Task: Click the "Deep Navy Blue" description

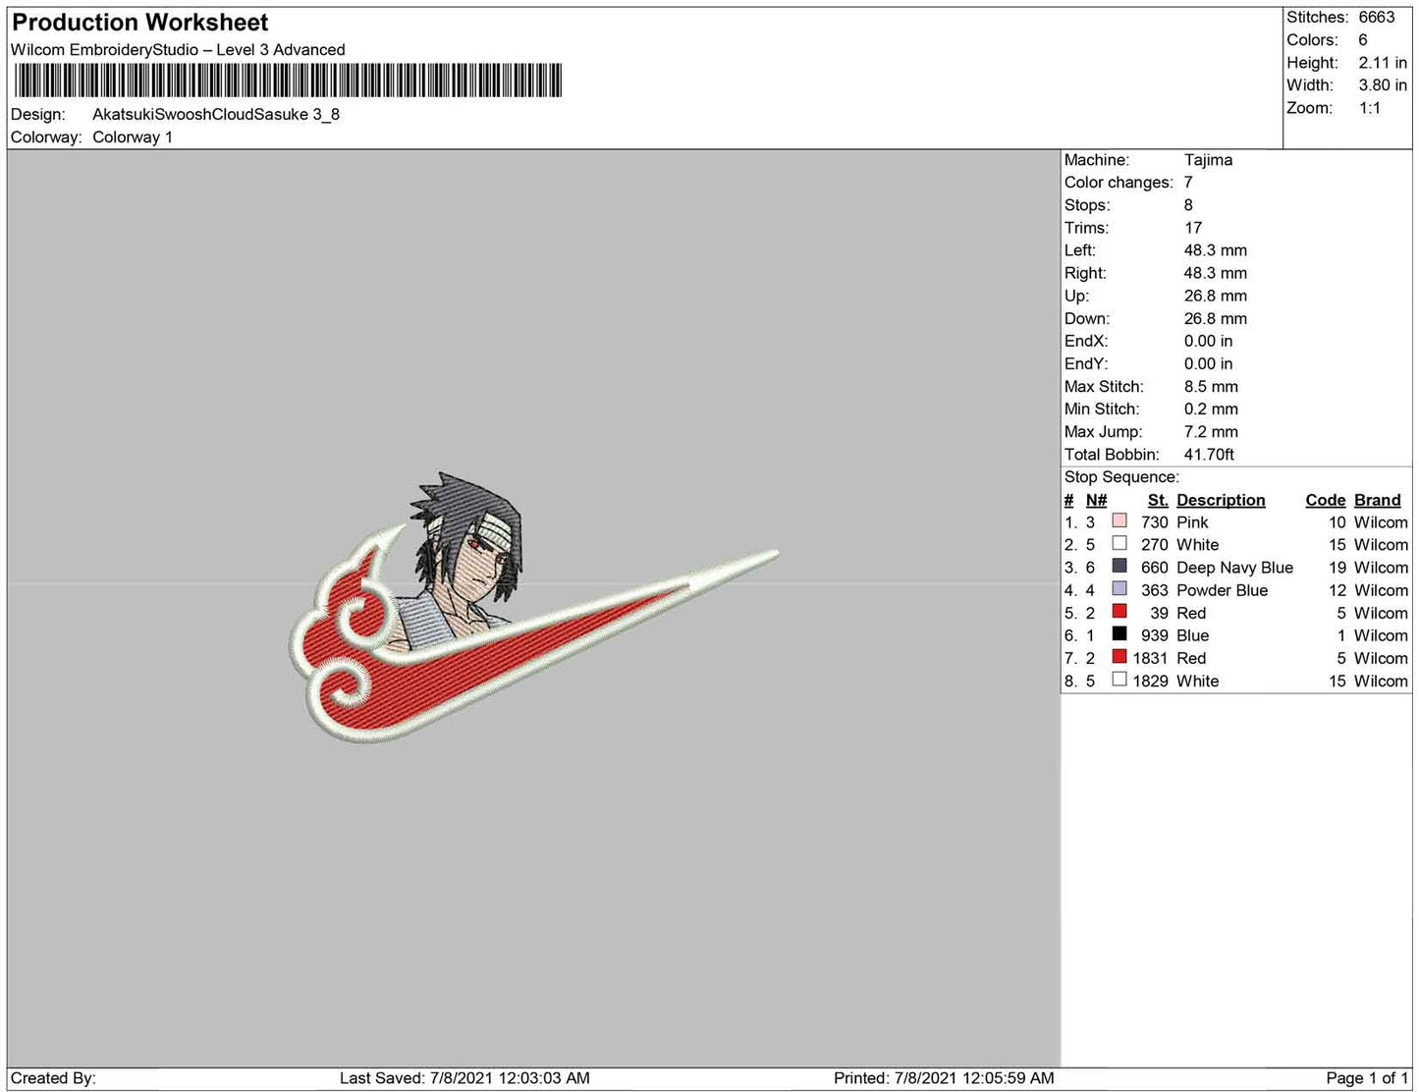Action: click(x=1234, y=568)
